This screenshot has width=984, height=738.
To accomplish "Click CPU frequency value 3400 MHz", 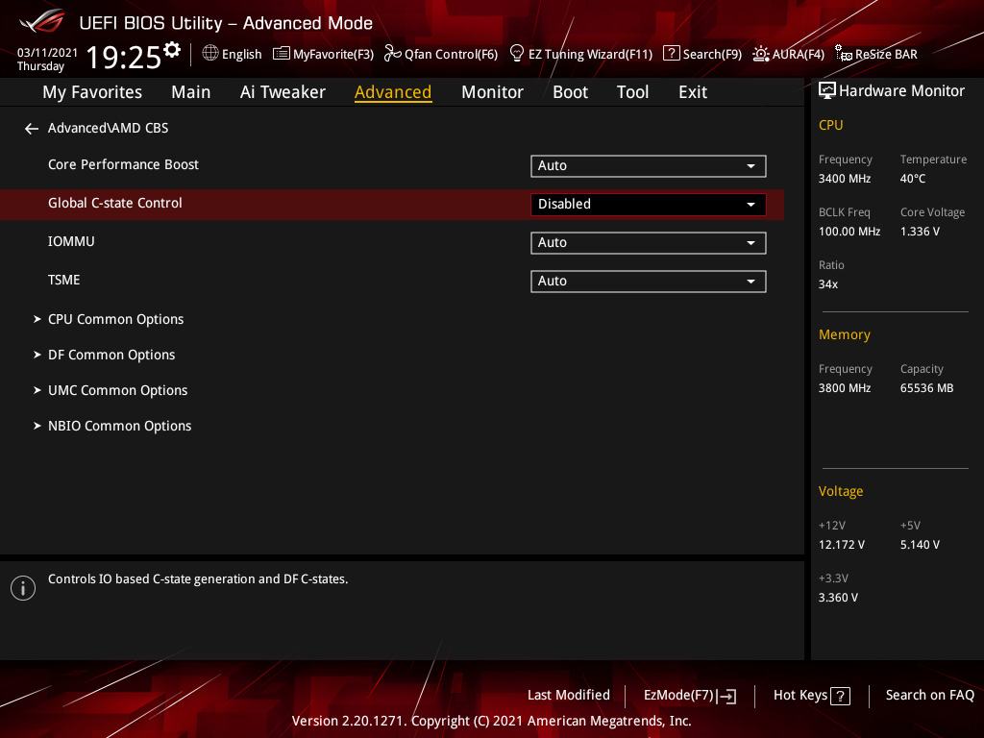I will pyautogui.click(x=845, y=179).
